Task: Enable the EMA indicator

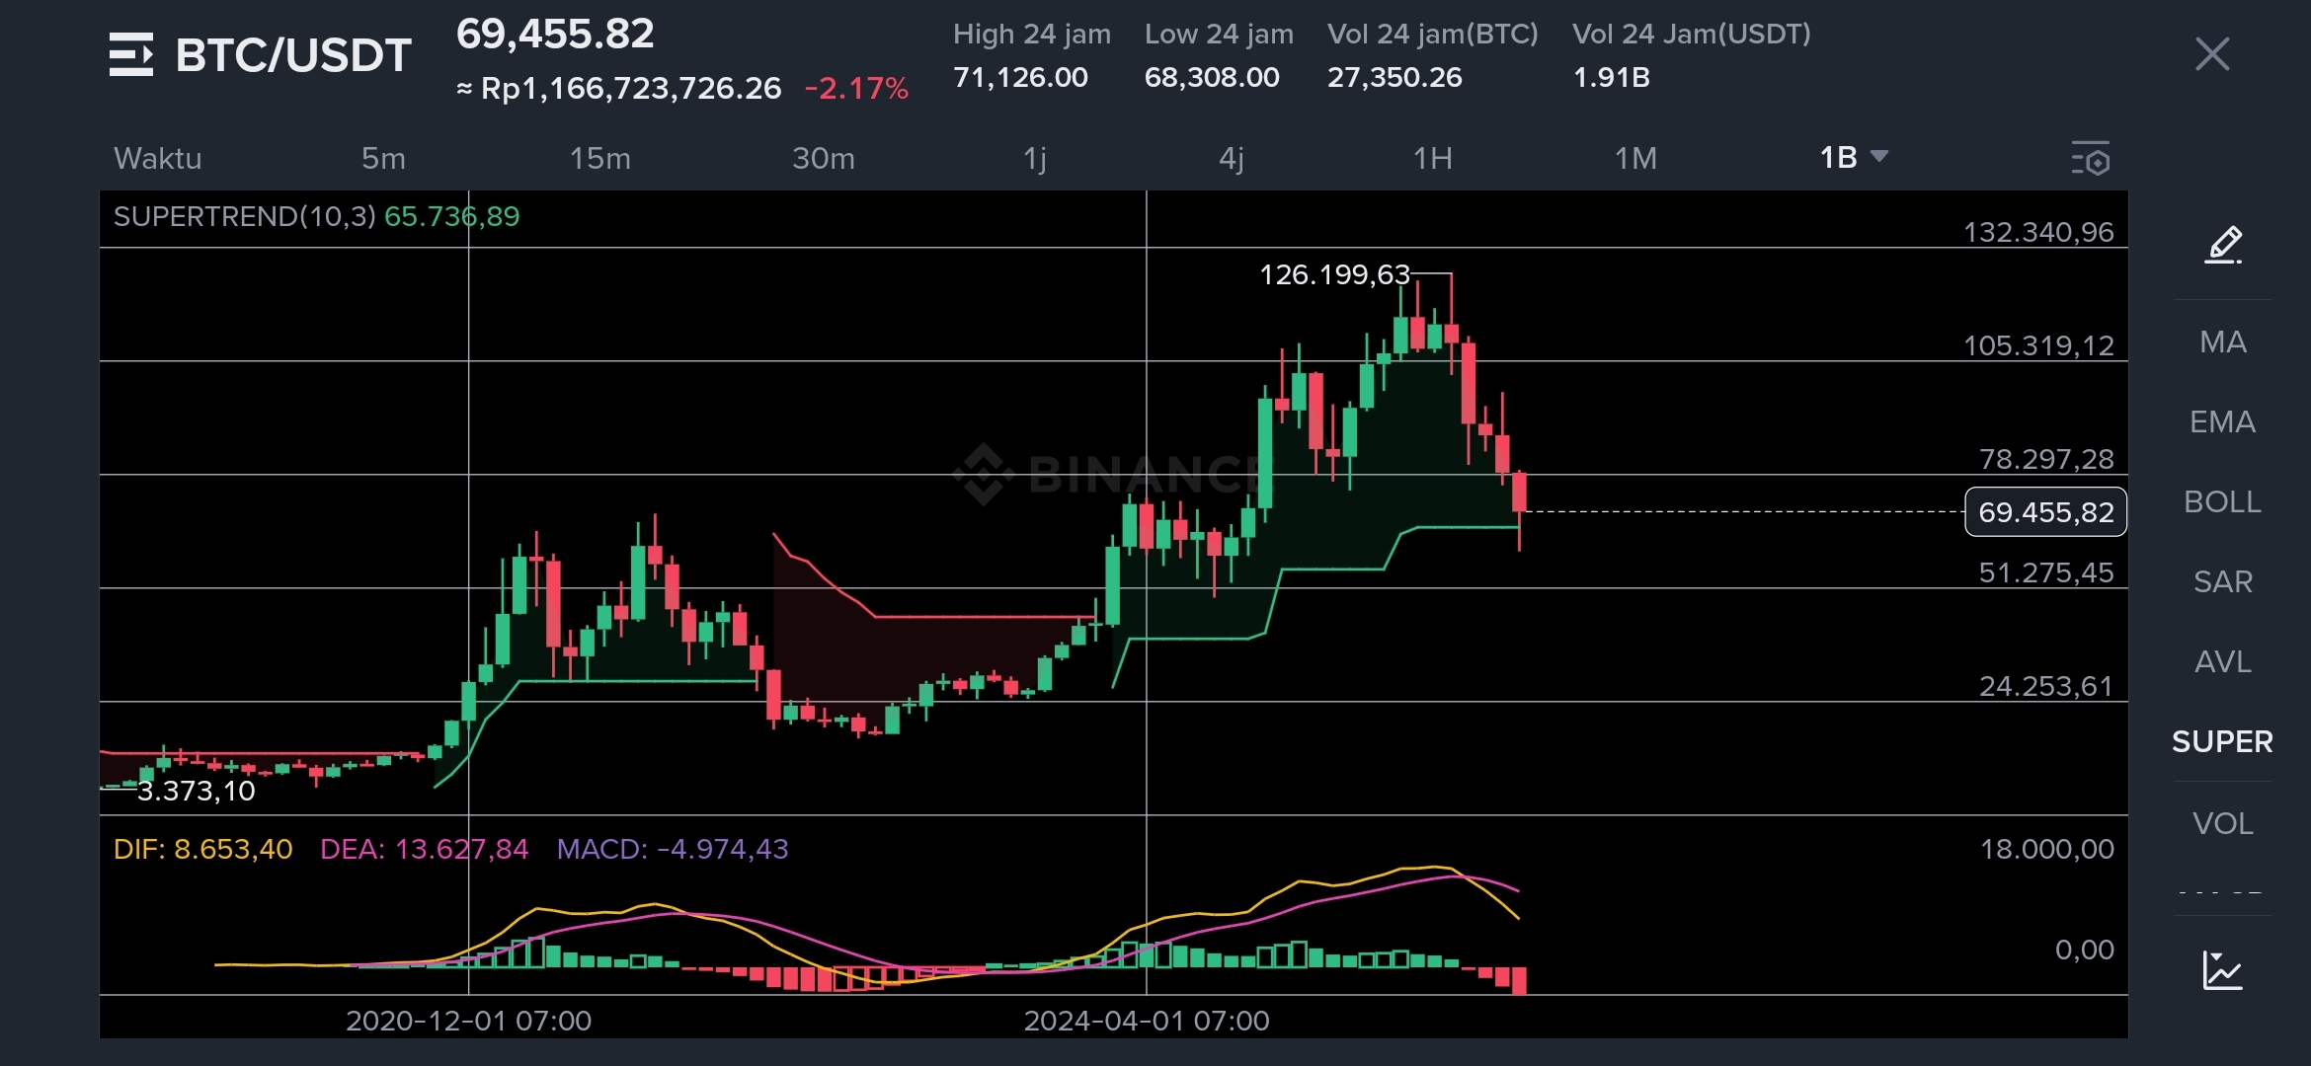Action: (2222, 422)
